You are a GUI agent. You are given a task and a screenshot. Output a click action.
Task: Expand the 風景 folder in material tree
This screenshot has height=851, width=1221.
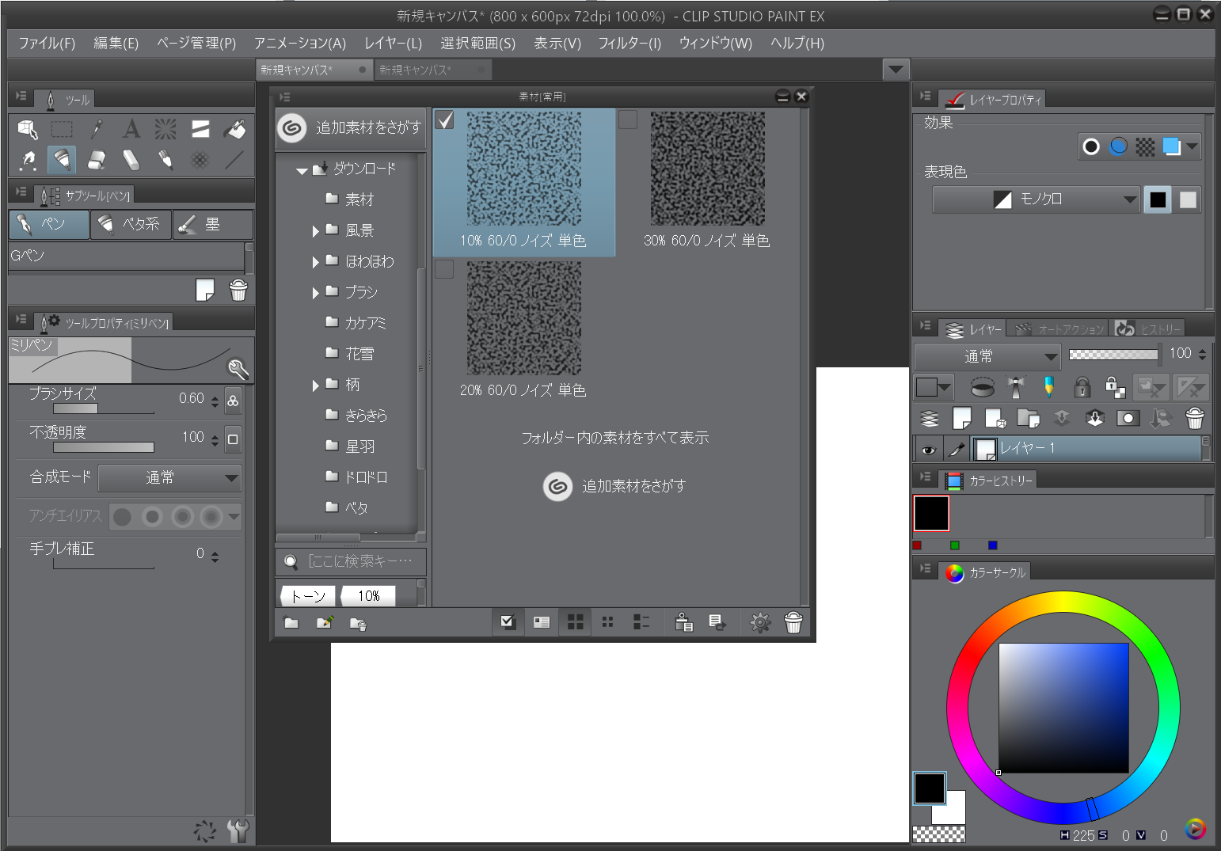tap(315, 231)
